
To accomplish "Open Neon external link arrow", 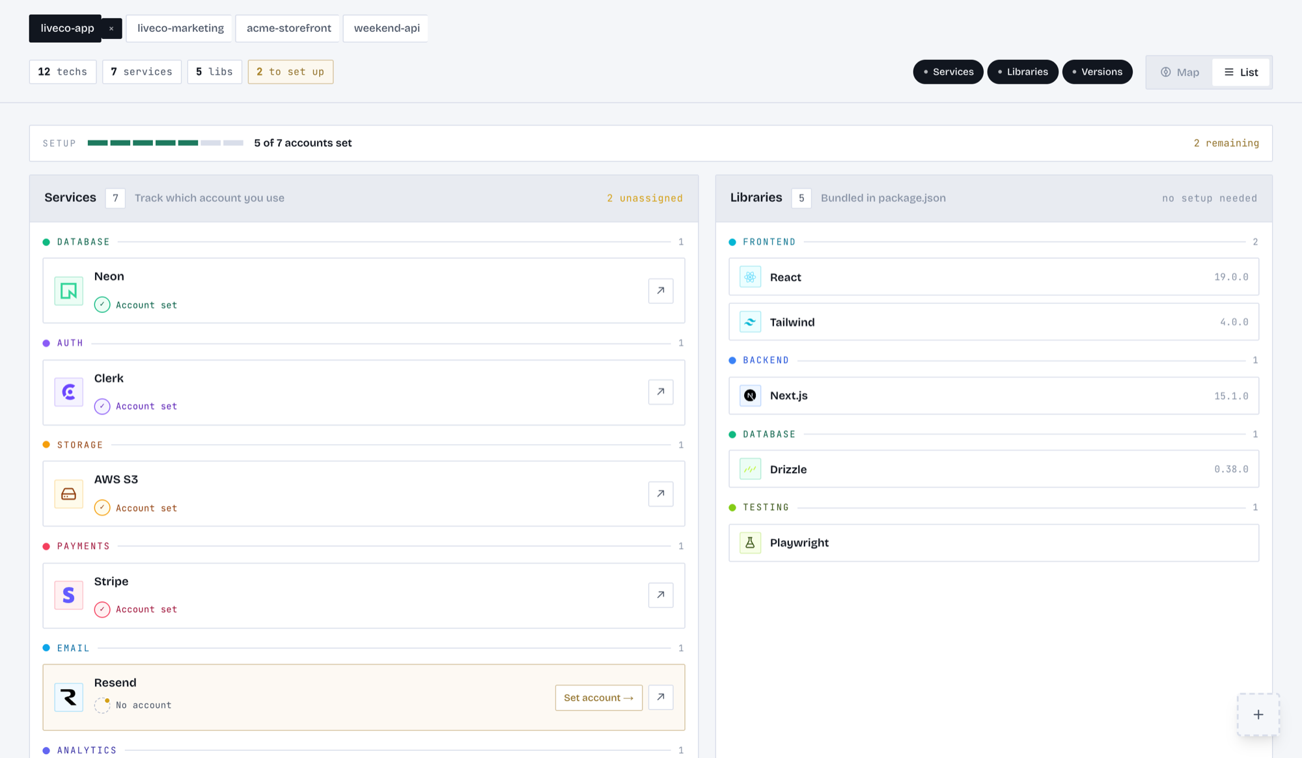I will point(660,291).
